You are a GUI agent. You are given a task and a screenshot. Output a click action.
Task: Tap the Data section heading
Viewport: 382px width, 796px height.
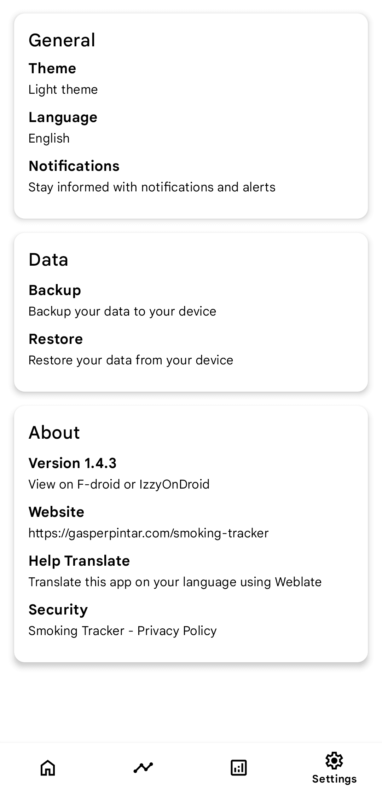(48, 259)
